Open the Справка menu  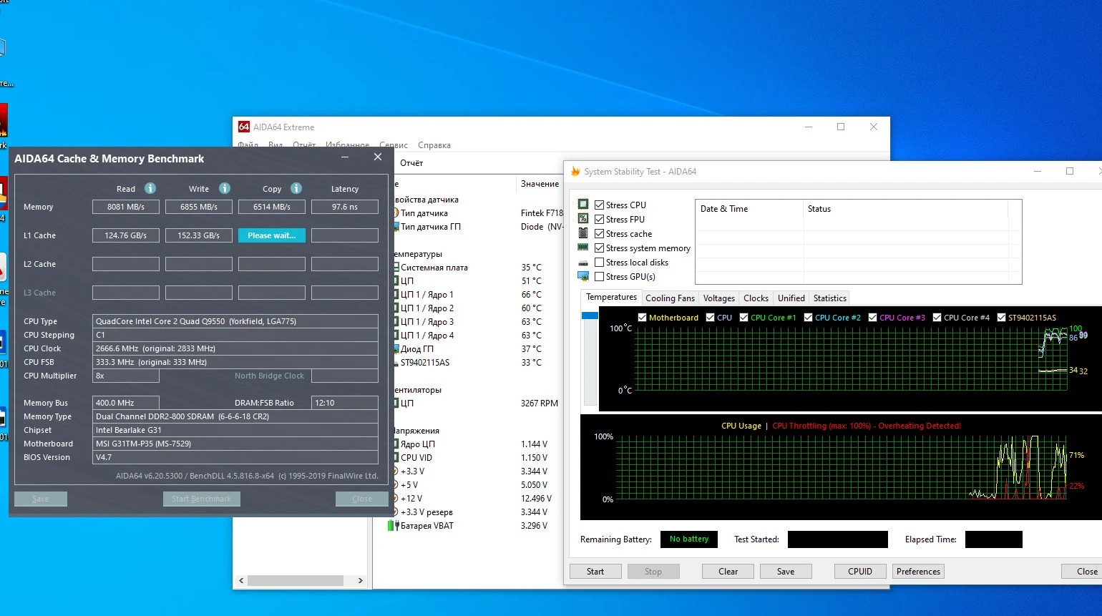(434, 145)
